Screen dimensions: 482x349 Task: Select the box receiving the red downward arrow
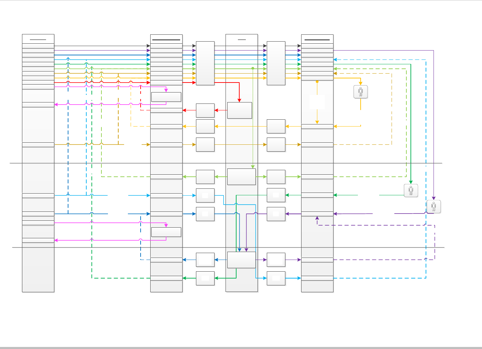click(x=240, y=110)
